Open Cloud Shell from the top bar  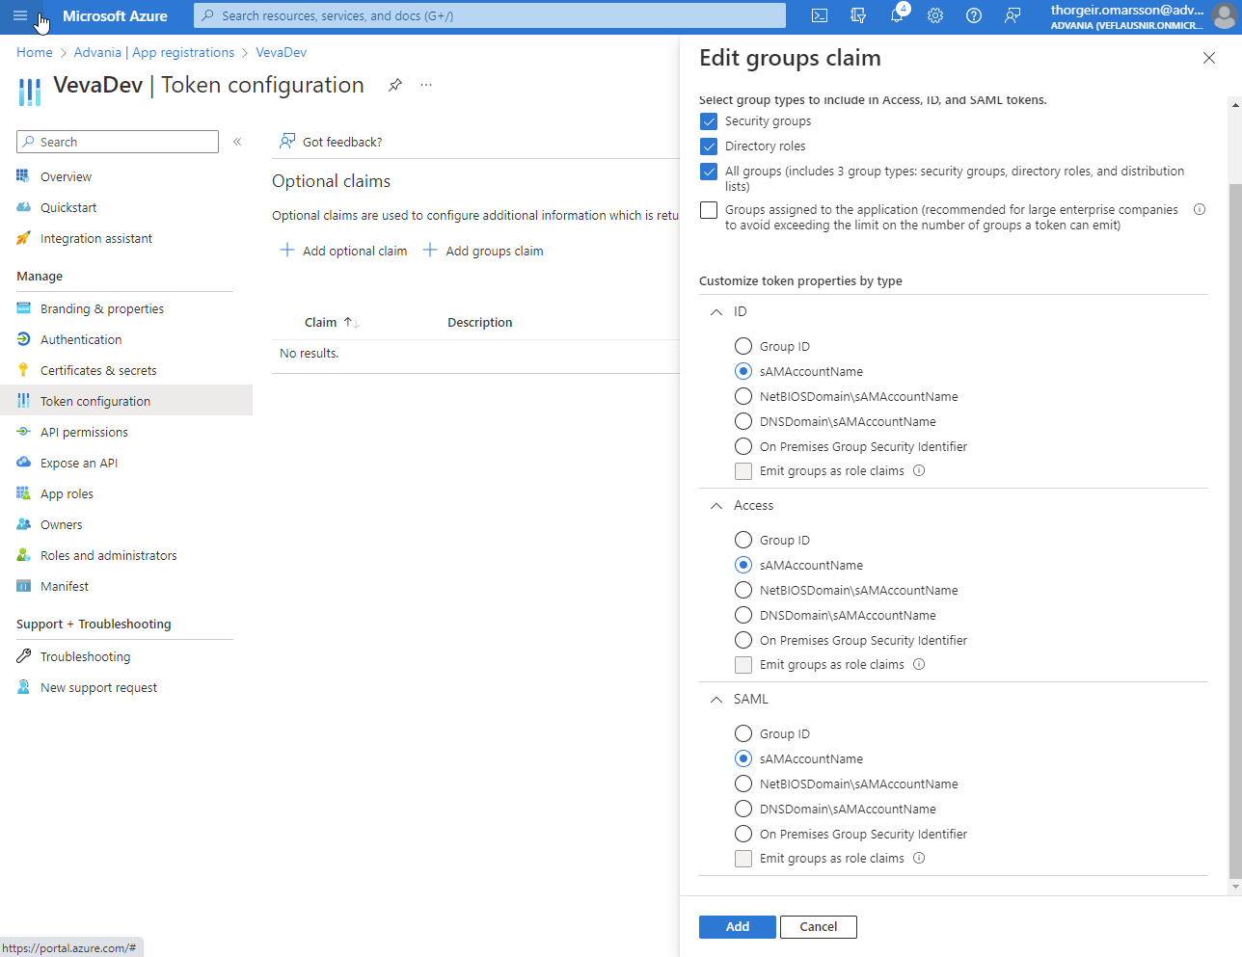(820, 15)
